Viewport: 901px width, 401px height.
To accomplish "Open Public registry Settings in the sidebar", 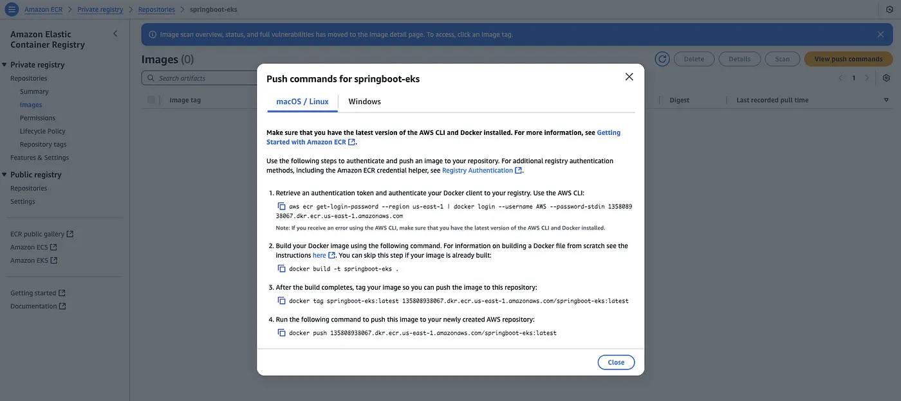I will click(x=23, y=201).
